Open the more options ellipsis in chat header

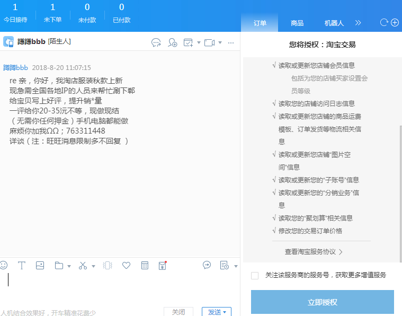(x=231, y=43)
